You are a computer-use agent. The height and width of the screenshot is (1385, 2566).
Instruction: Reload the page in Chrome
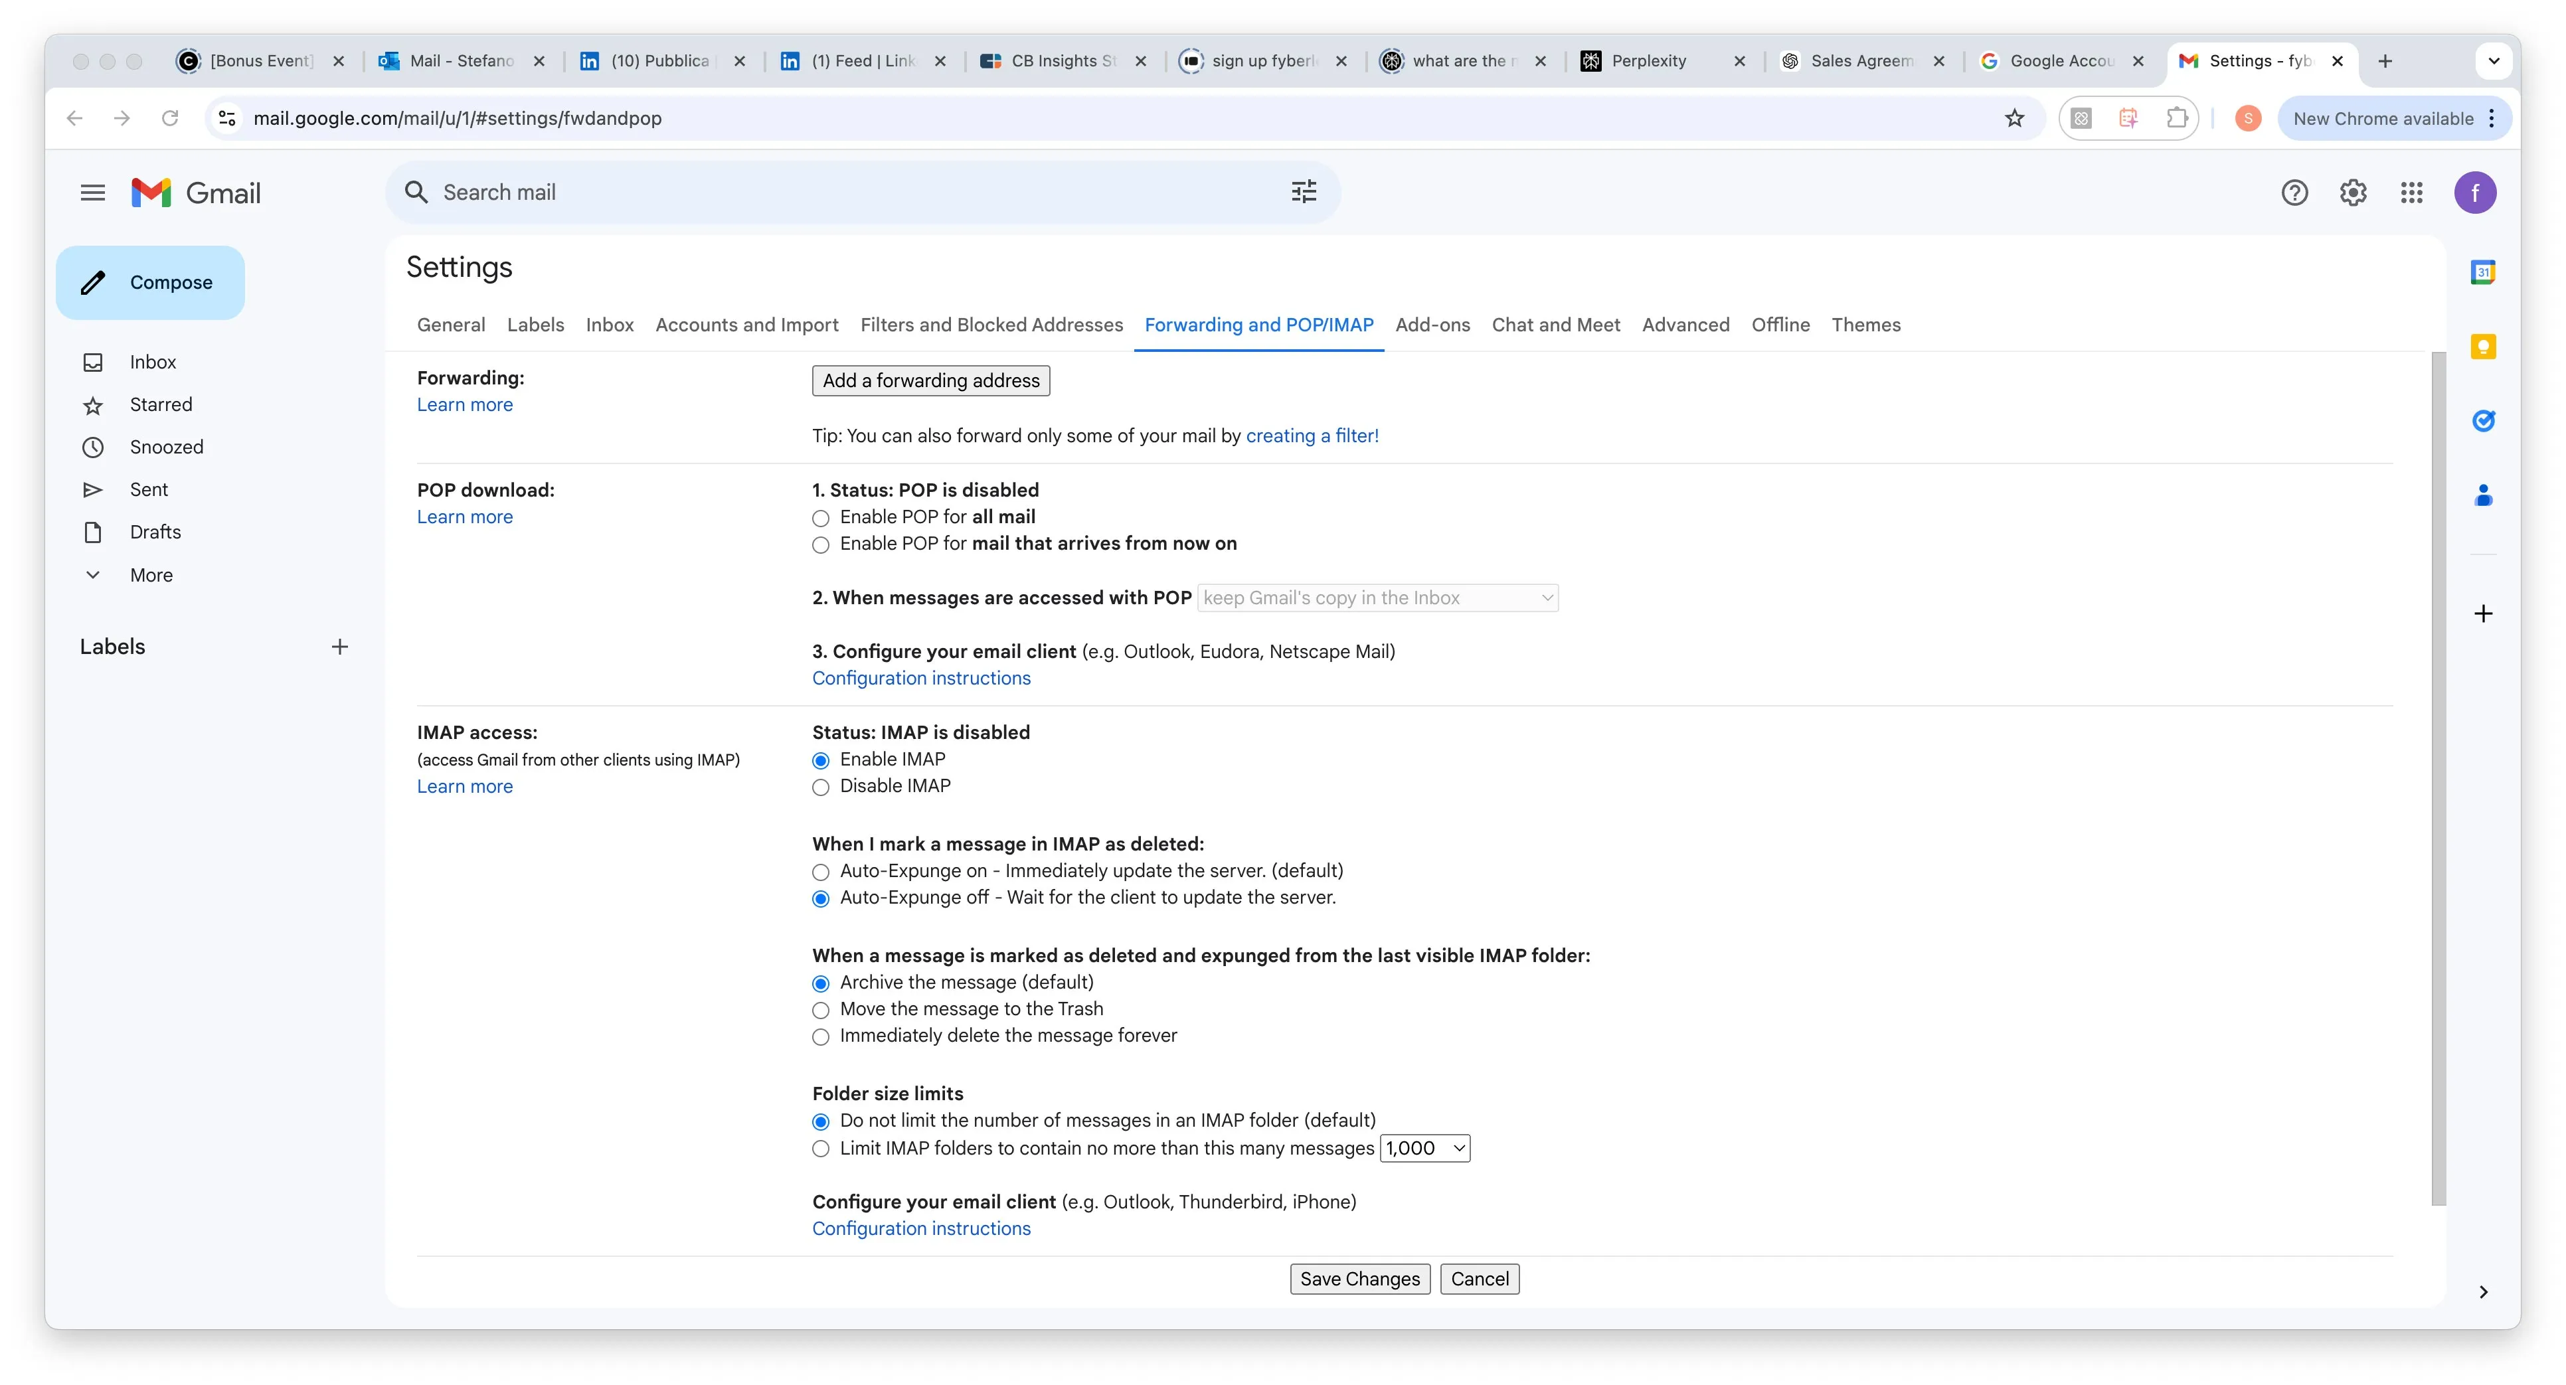coord(170,118)
